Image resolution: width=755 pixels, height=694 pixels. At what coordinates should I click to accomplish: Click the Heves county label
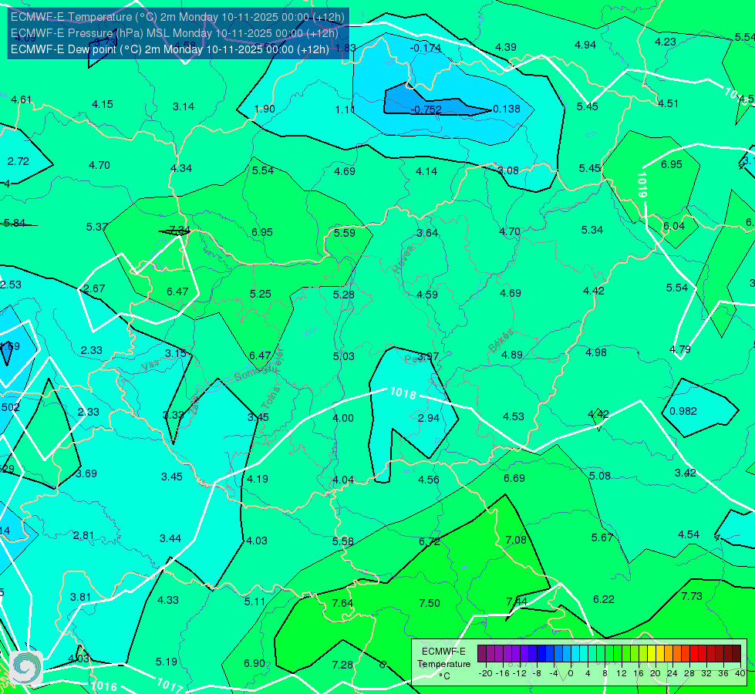tap(403, 259)
